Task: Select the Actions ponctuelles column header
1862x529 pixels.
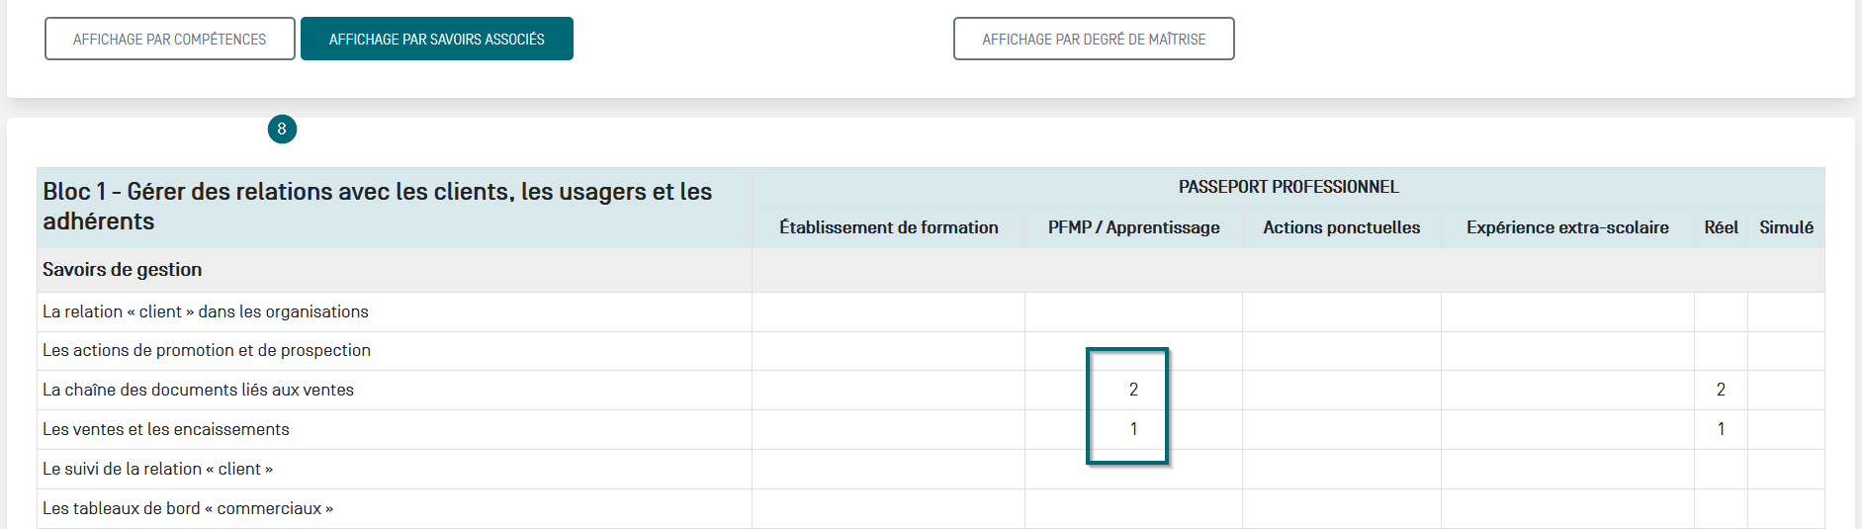Action: [x=1341, y=227]
